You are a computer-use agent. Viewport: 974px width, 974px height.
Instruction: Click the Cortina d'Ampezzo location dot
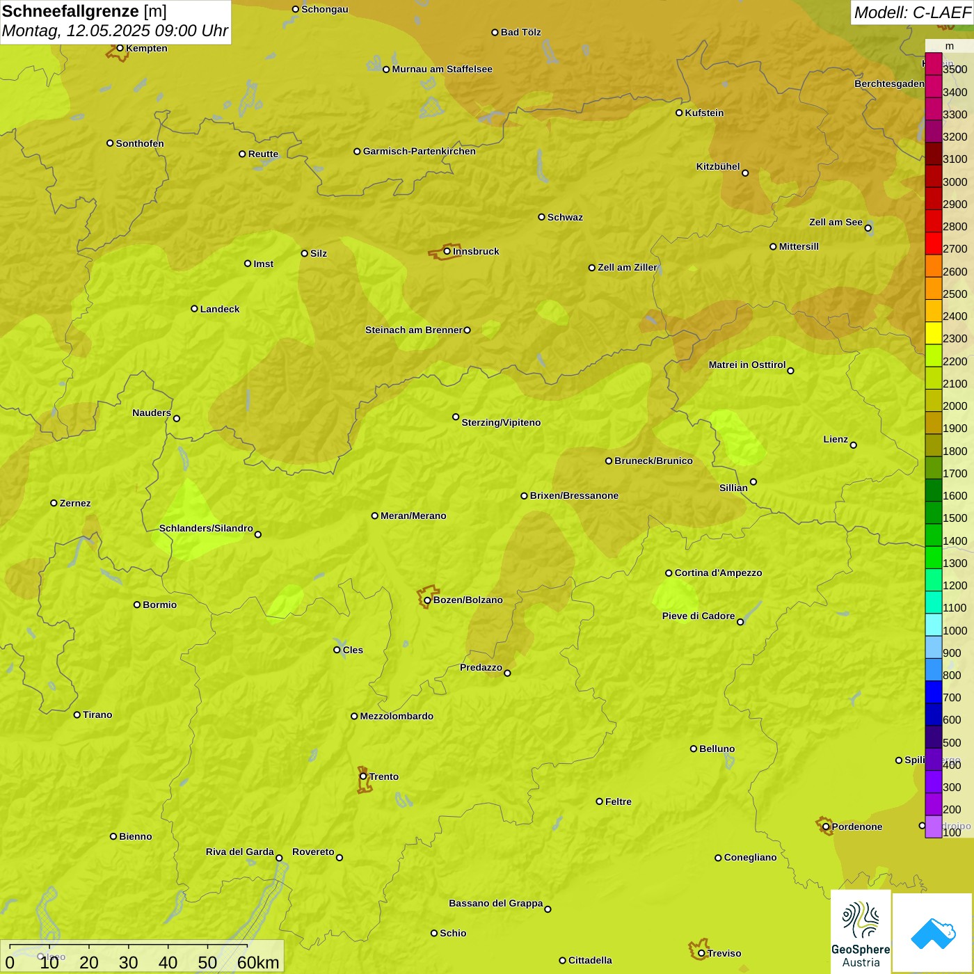pos(669,573)
